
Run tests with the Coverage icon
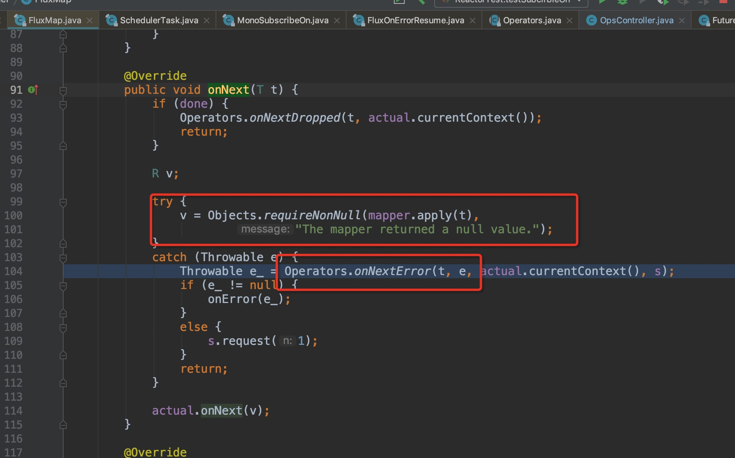(x=643, y=2)
